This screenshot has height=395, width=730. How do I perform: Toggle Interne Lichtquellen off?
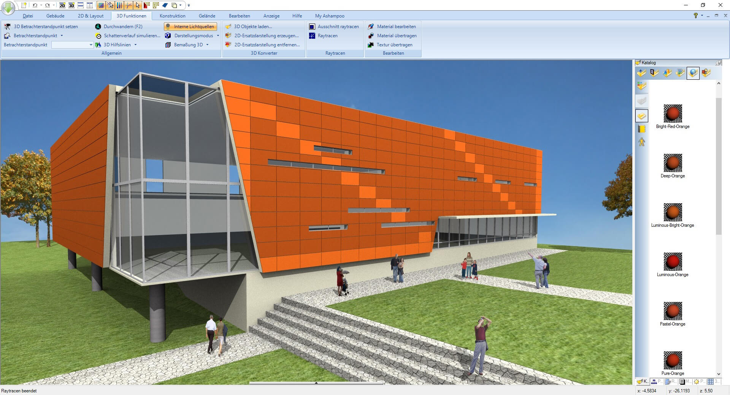pos(190,27)
